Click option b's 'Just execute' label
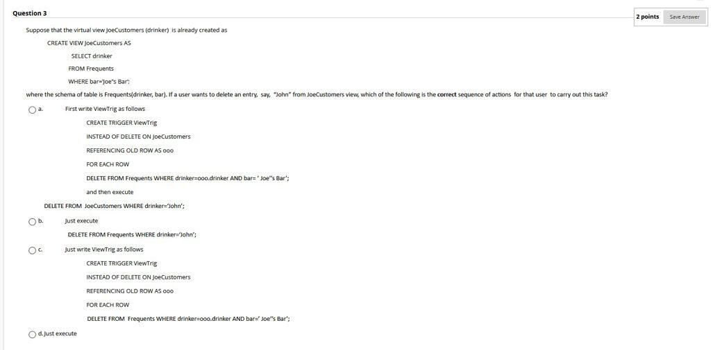711x350 pixels. coord(82,221)
